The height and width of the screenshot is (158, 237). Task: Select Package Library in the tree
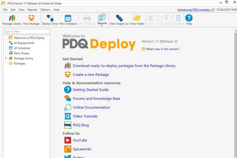[24, 58]
